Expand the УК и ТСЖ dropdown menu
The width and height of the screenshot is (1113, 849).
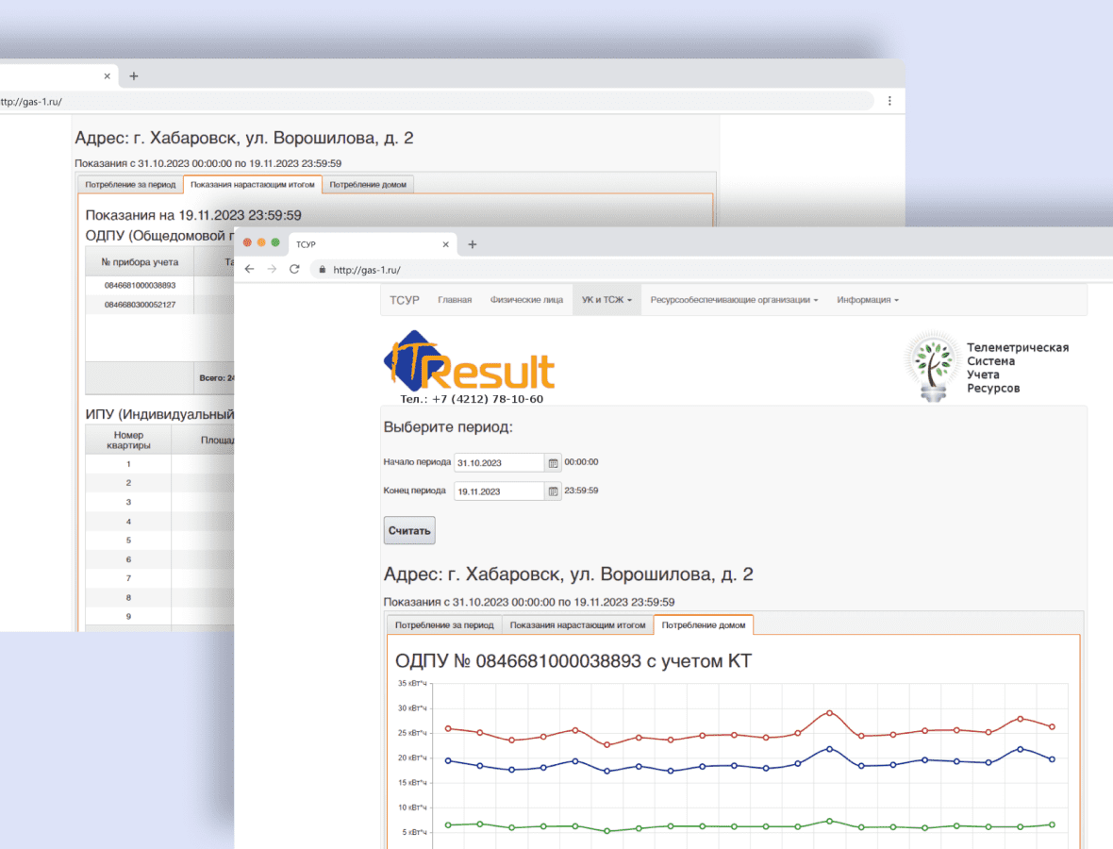coord(606,300)
